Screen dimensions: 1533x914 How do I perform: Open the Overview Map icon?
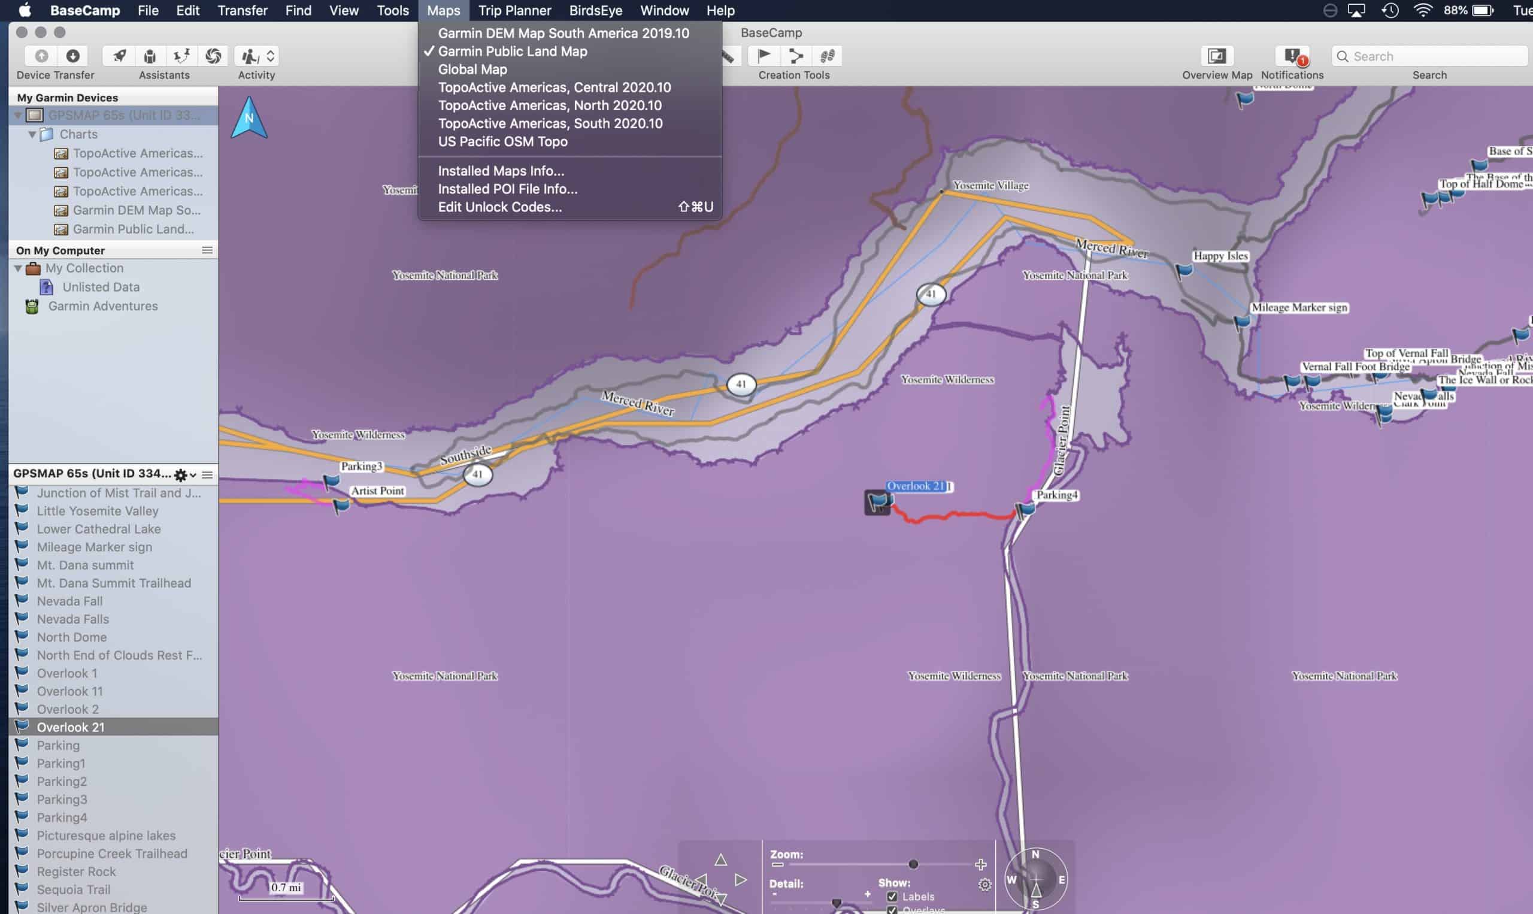tap(1217, 56)
